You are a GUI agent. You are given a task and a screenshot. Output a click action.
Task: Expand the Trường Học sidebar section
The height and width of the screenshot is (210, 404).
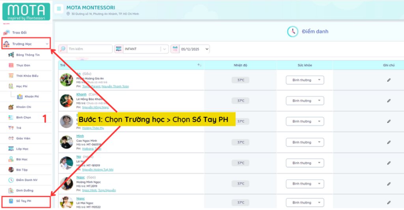[x=26, y=43]
